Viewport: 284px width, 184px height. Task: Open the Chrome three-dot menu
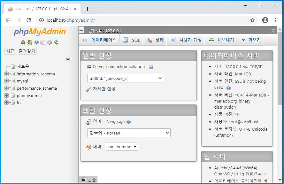[x=275, y=20]
